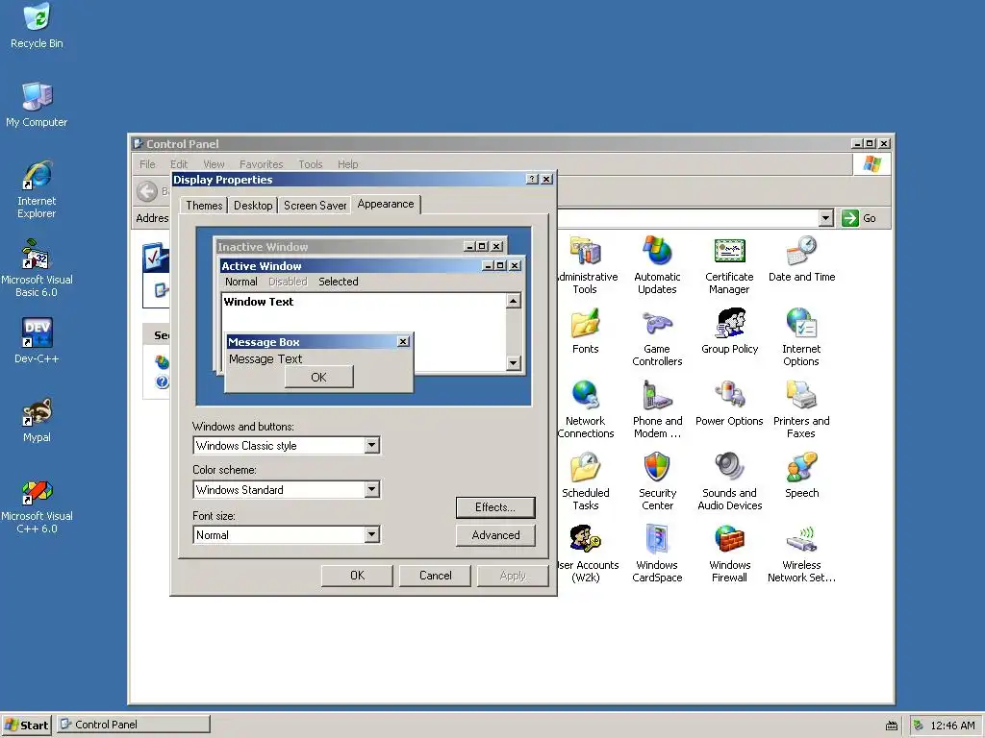This screenshot has height=738, width=985.
Task: Click the security tray icon beside the clock
Action: click(919, 726)
